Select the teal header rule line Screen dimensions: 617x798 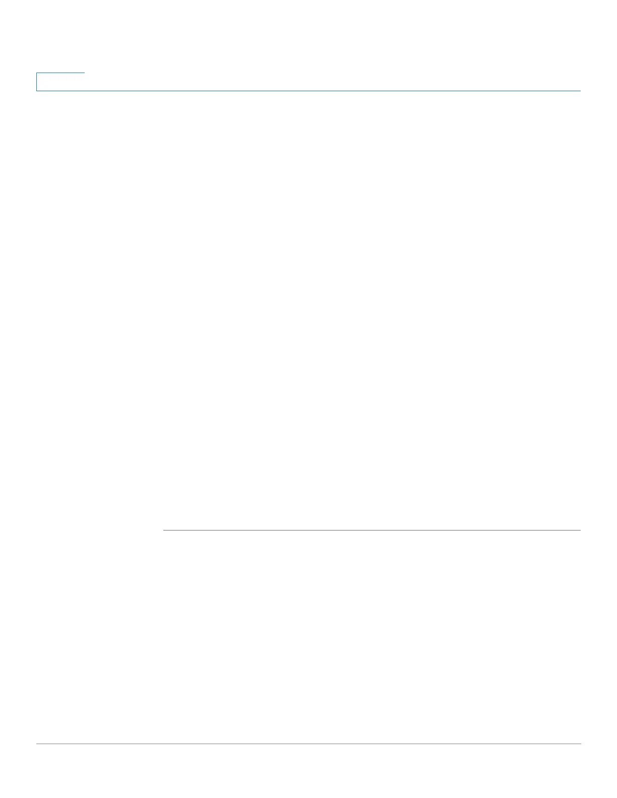tap(308, 91)
